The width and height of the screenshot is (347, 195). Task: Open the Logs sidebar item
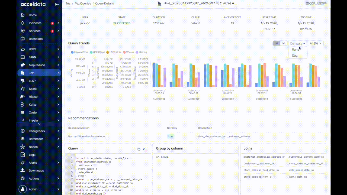point(39,155)
